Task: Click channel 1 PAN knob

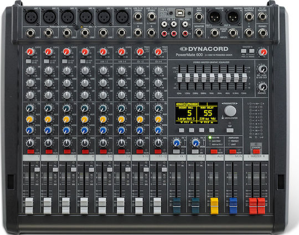Action: [30, 143]
